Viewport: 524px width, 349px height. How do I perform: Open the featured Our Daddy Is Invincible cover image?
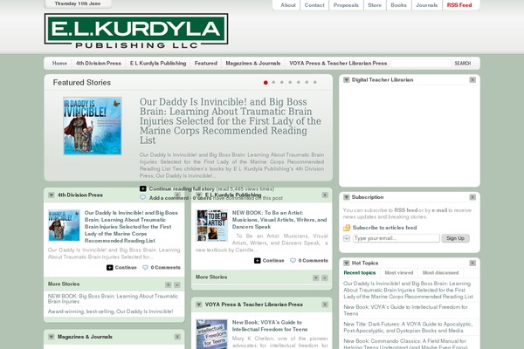click(93, 126)
